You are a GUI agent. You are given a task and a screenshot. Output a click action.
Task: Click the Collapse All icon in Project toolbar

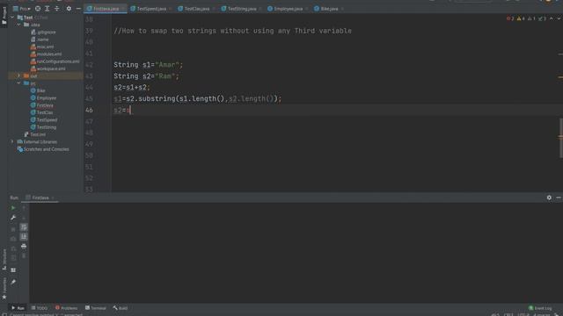[56, 9]
